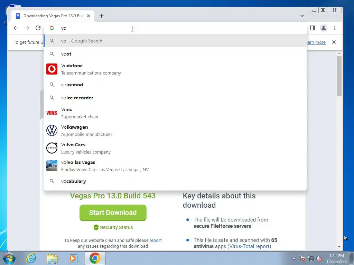This screenshot has height=265, width=354.
Task: Open Windows Explorer from taskbar
Action: [52, 258]
